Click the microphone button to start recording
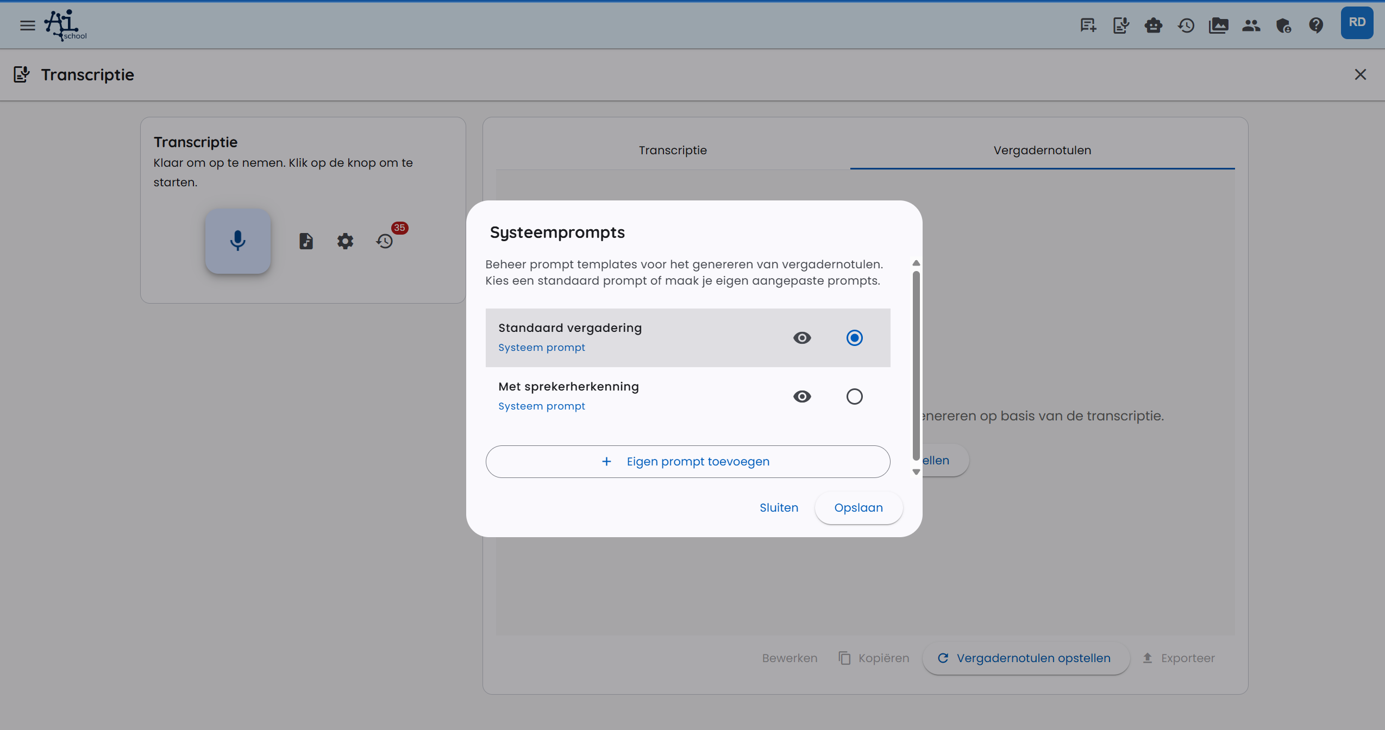 point(237,241)
